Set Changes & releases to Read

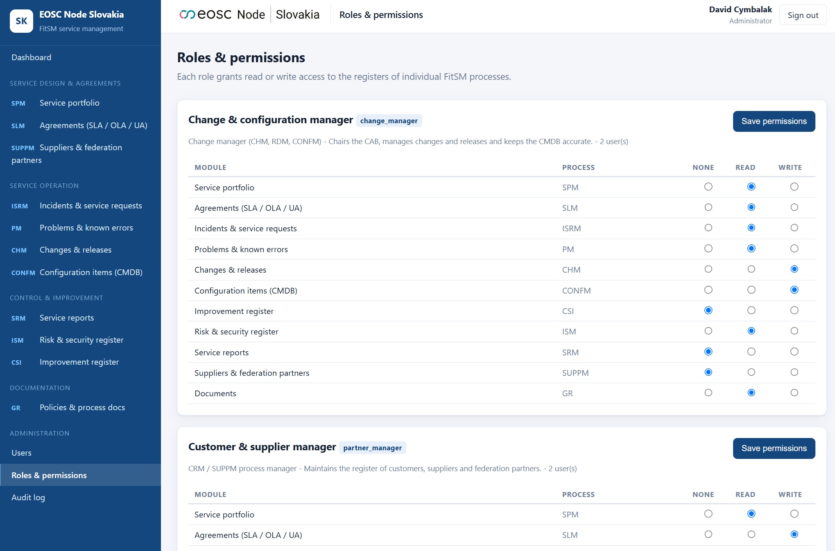[x=751, y=269]
